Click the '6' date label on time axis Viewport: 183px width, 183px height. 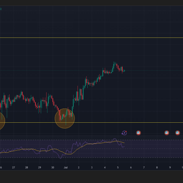click(x=131, y=168)
